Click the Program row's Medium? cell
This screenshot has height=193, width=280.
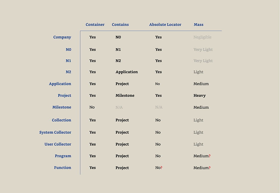pyautogui.click(x=202, y=156)
